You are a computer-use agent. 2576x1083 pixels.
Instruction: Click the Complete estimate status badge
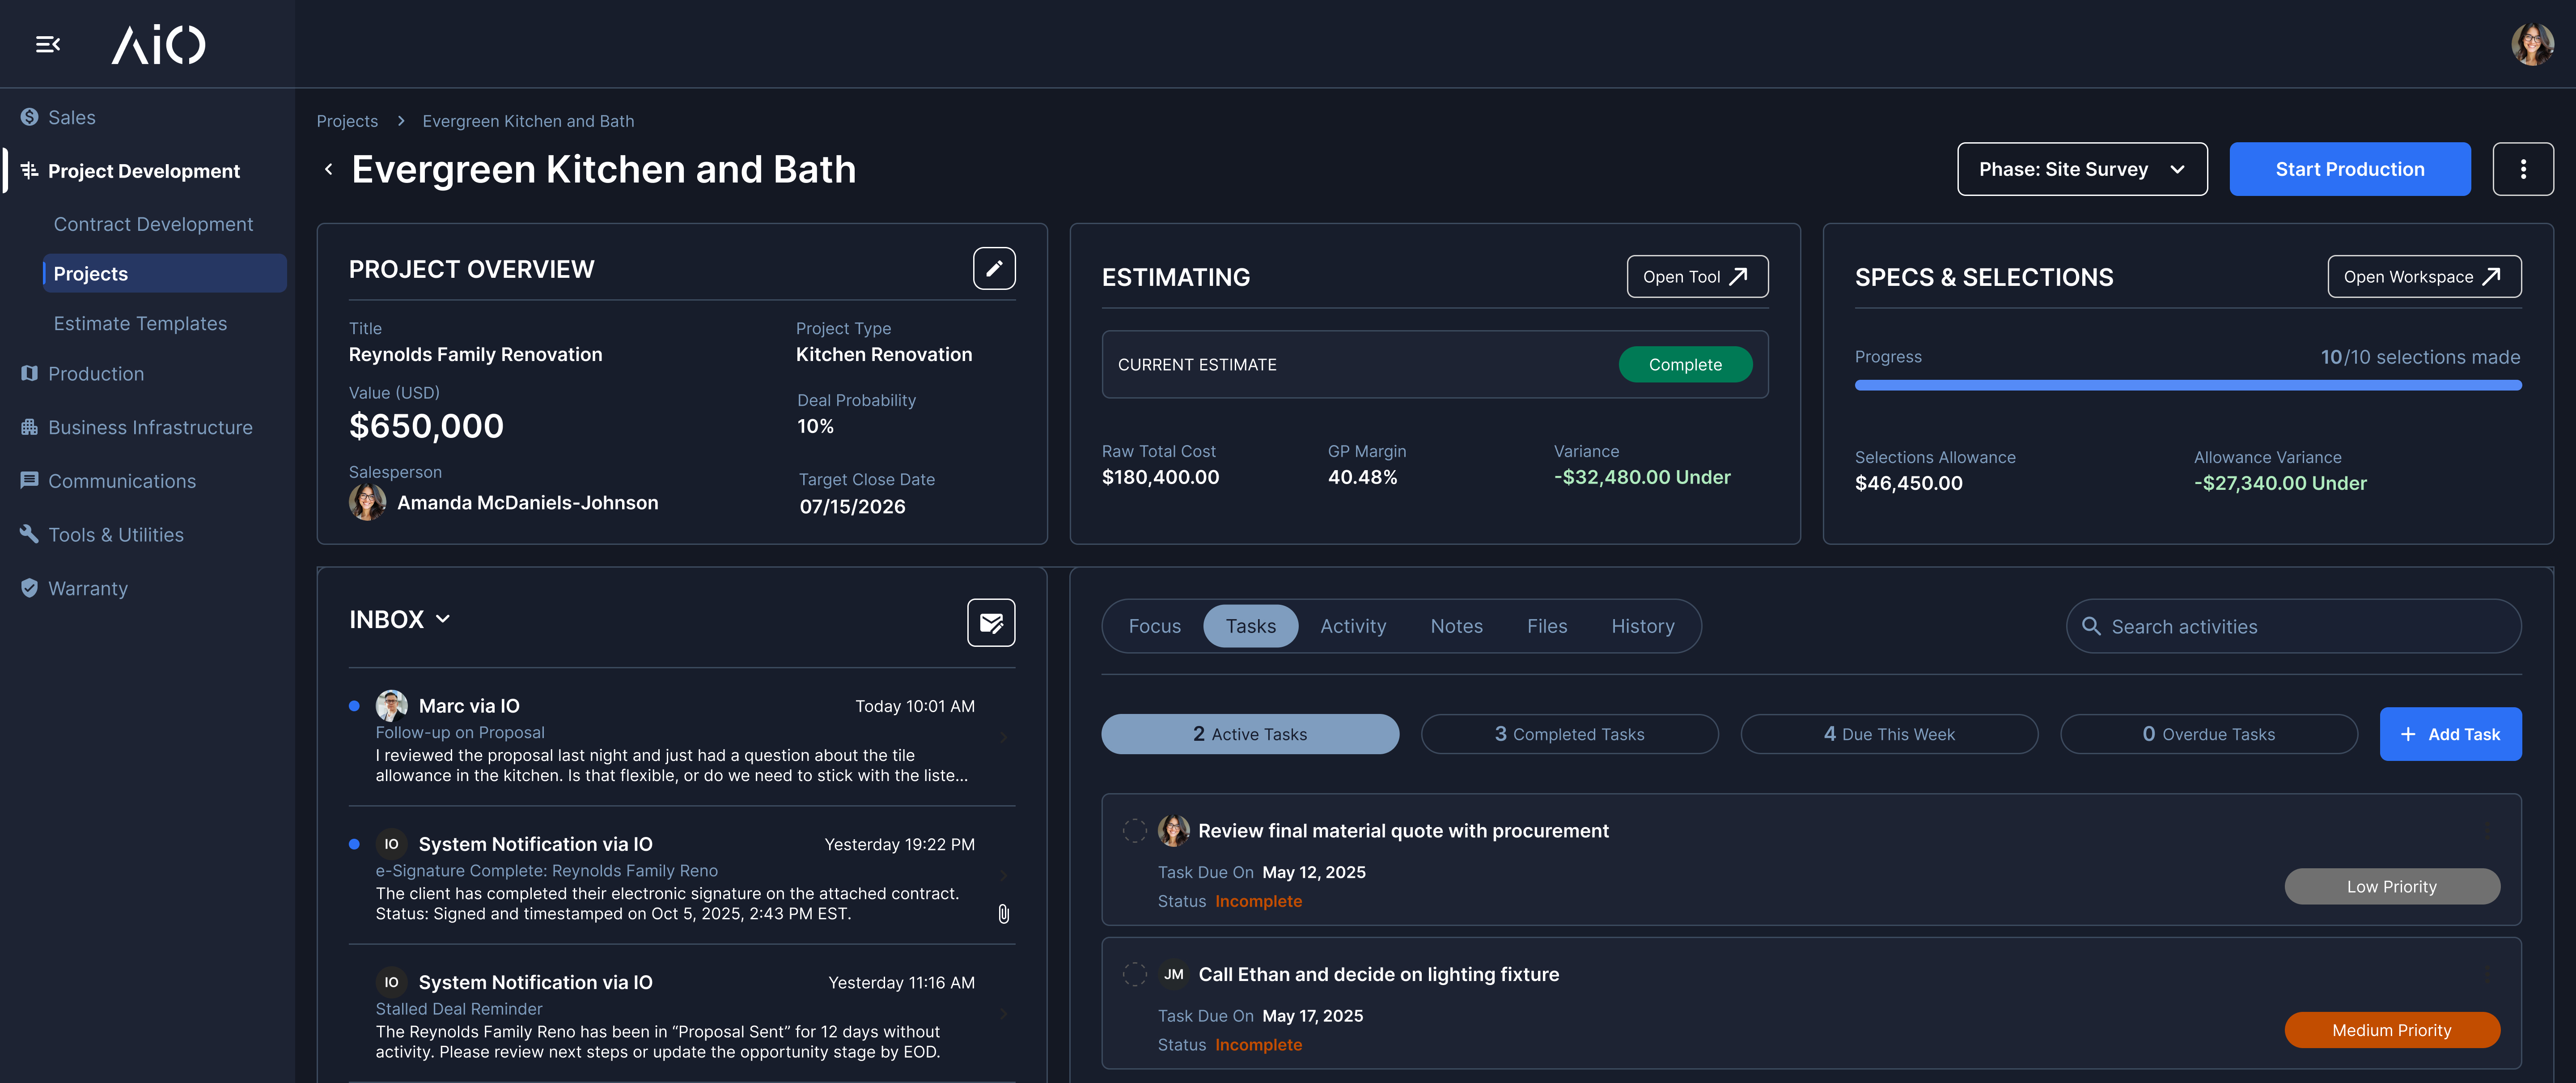coord(1685,364)
